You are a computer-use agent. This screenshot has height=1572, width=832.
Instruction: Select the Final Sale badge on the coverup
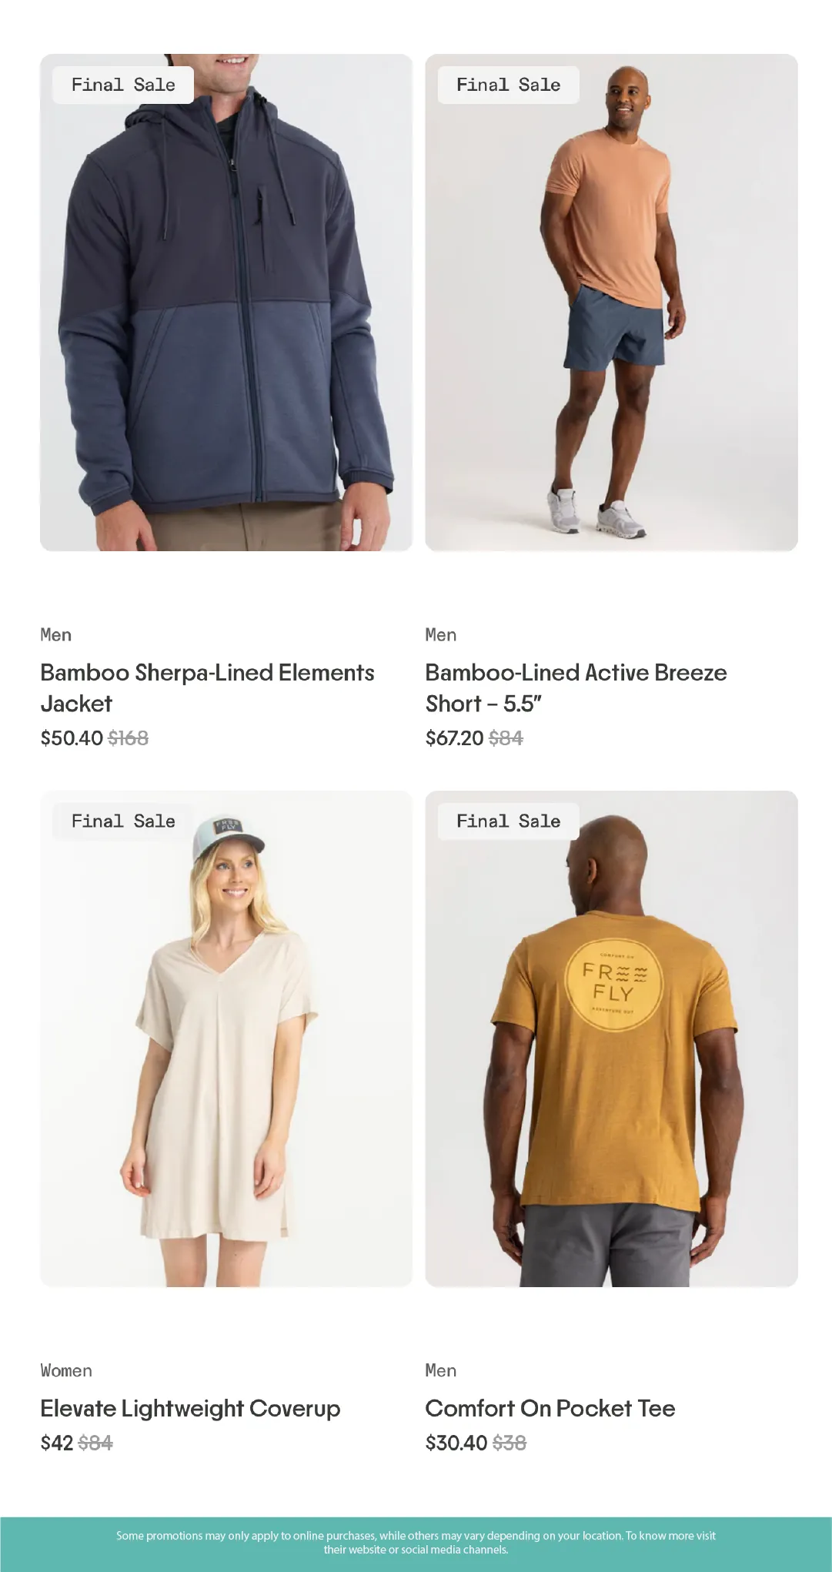coord(123,821)
